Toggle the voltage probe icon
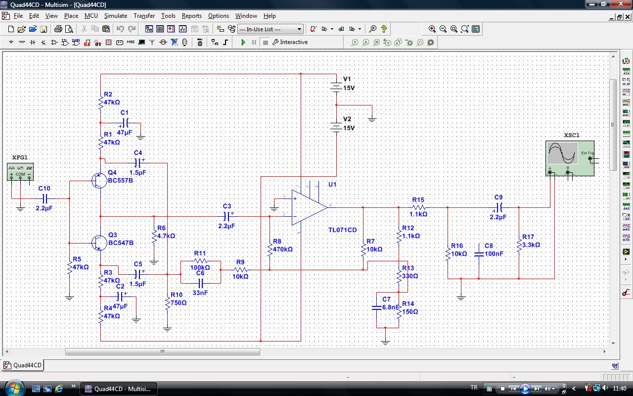The height and width of the screenshot is (396, 633). (355, 43)
